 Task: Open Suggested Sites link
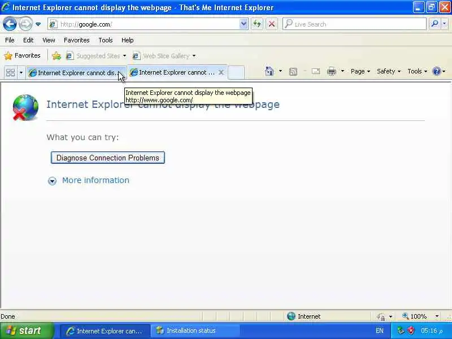coord(96,55)
